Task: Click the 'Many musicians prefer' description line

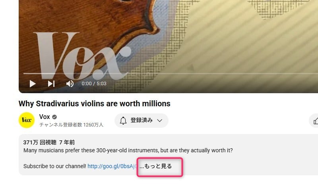Action: (x=128, y=150)
